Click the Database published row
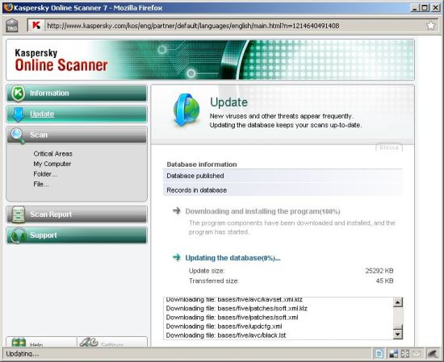The width and height of the screenshot is (444, 362). pos(283,176)
